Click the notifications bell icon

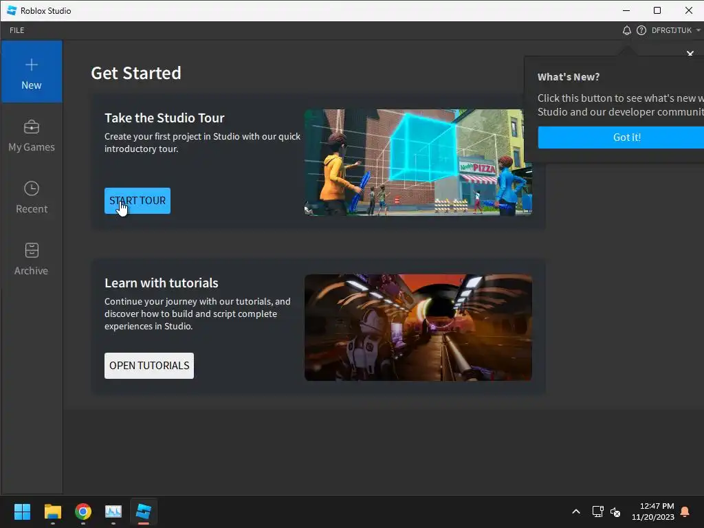pos(627,30)
